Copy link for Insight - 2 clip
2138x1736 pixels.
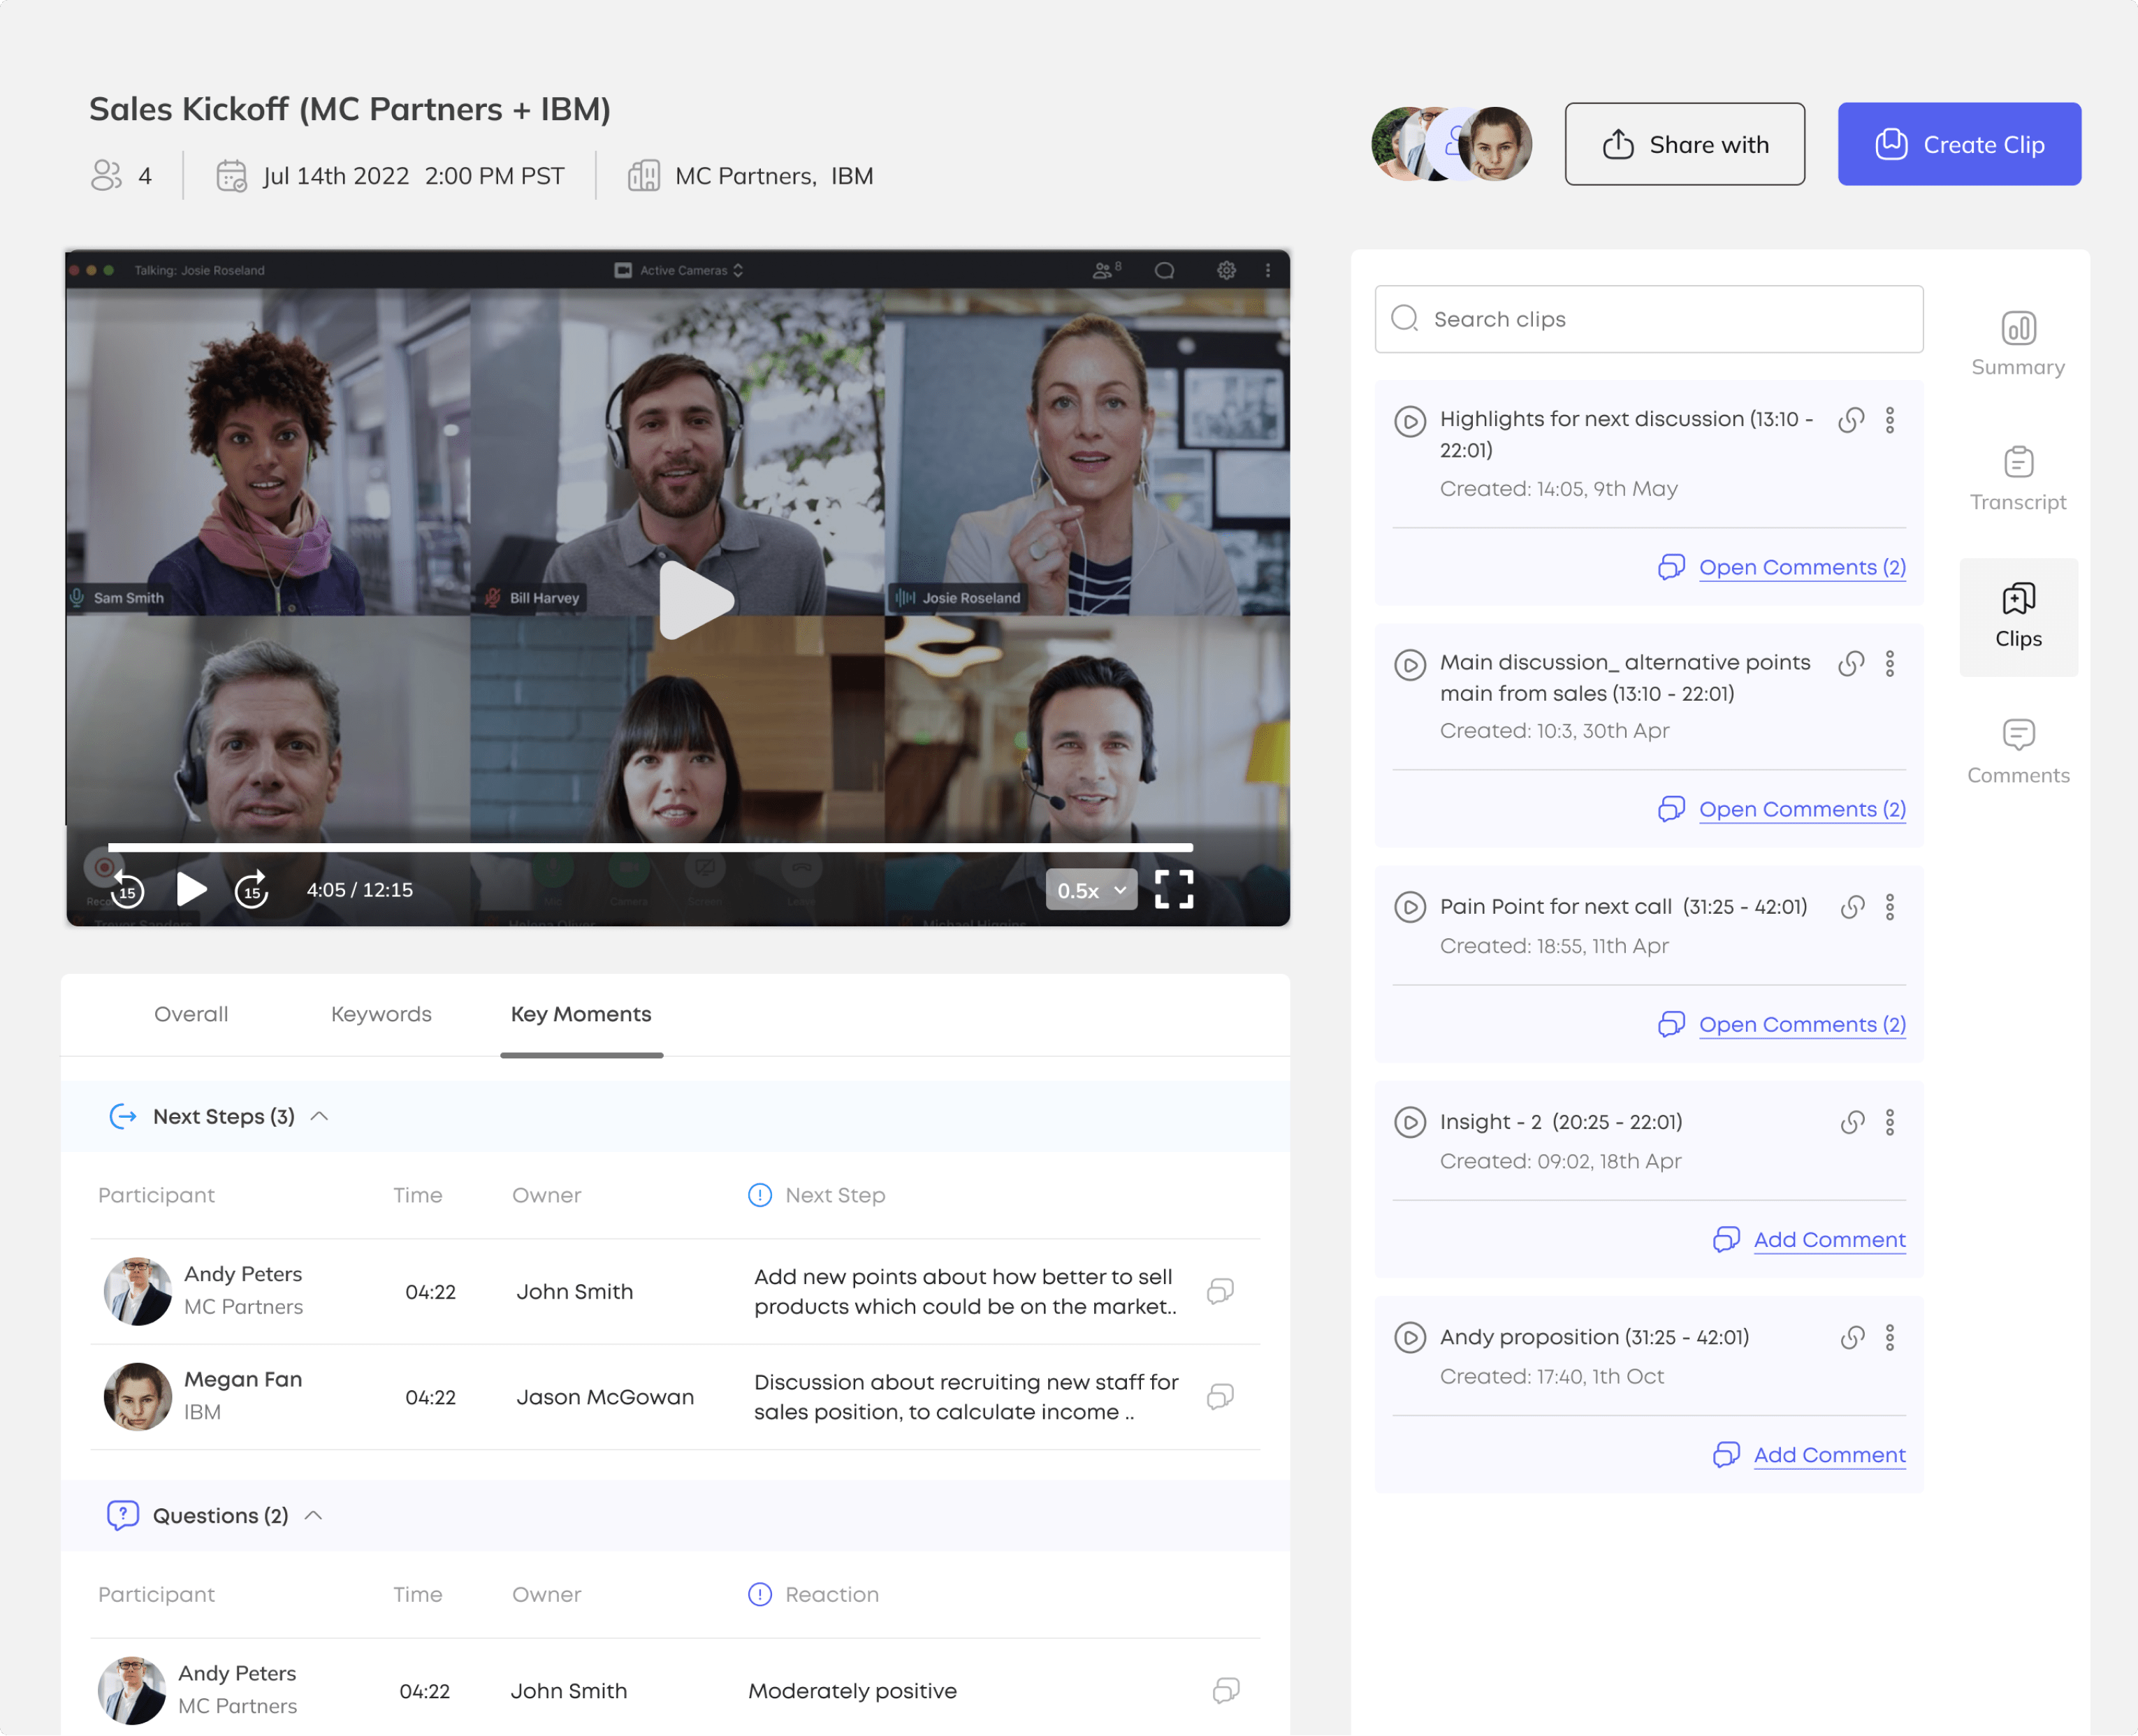click(x=1853, y=1122)
